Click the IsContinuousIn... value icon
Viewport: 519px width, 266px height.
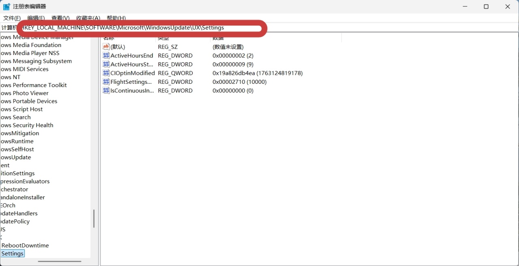coord(106,91)
